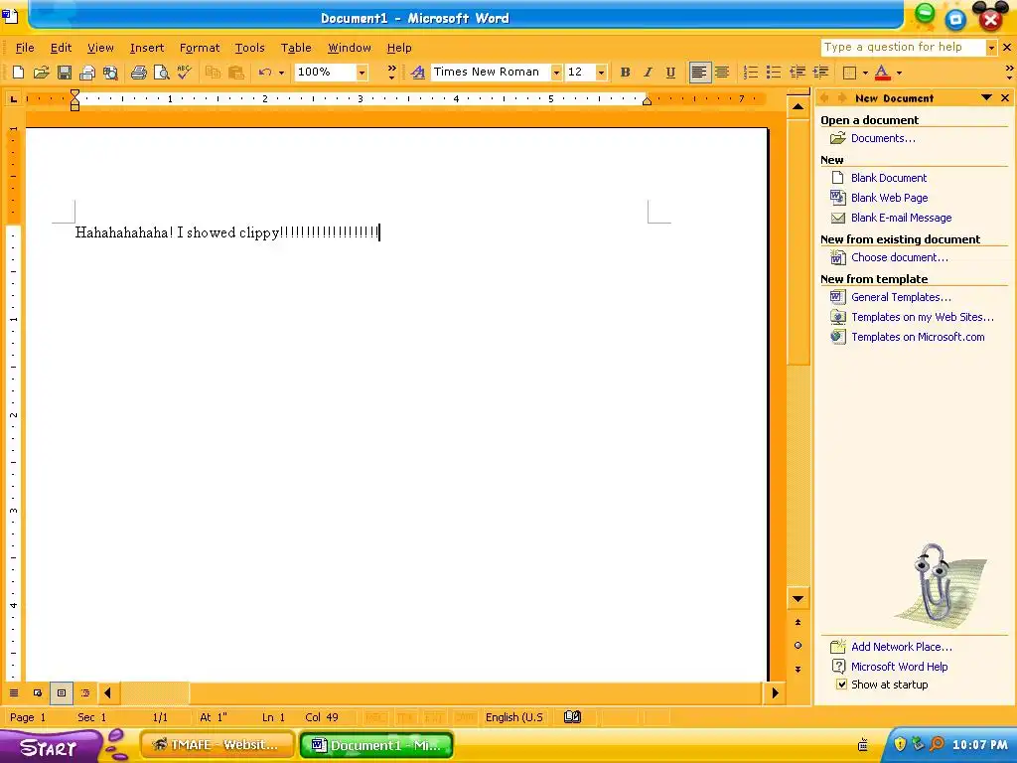Create a new blank document from toolbar
The image size is (1017, 763).
pyautogui.click(x=18, y=73)
